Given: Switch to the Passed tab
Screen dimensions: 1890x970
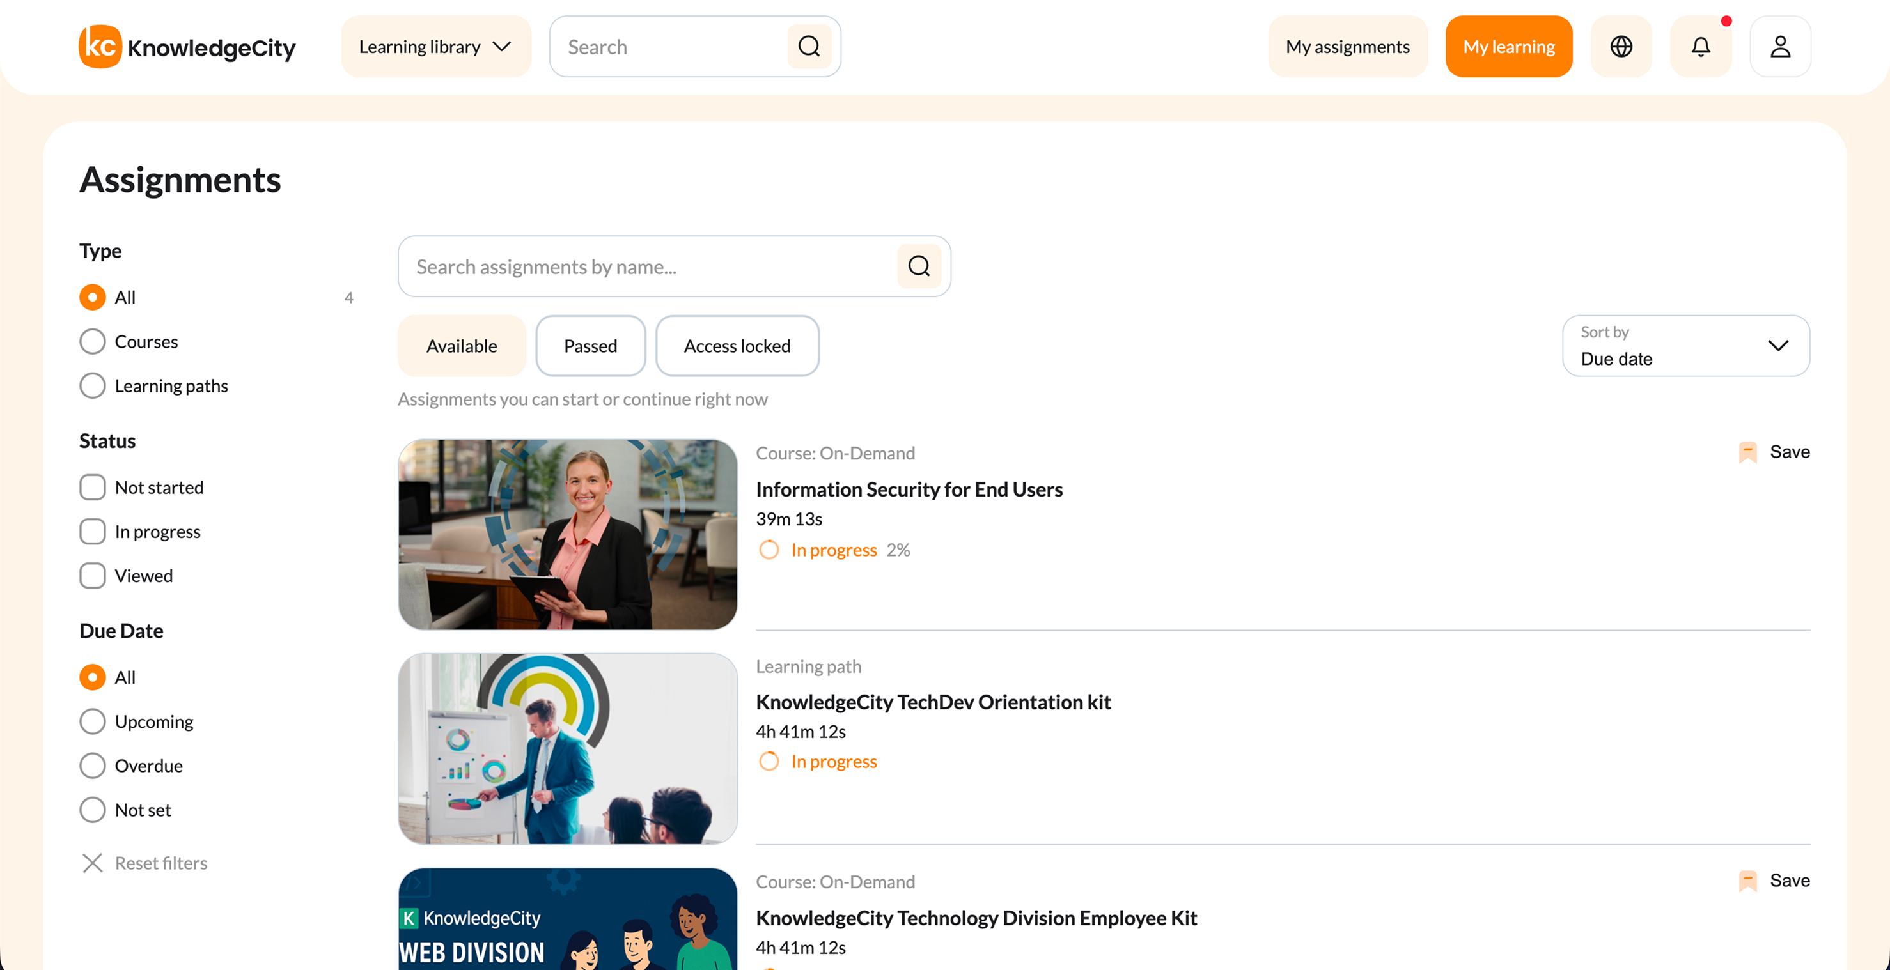Looking at the screenshot, I should coord(590,345).
